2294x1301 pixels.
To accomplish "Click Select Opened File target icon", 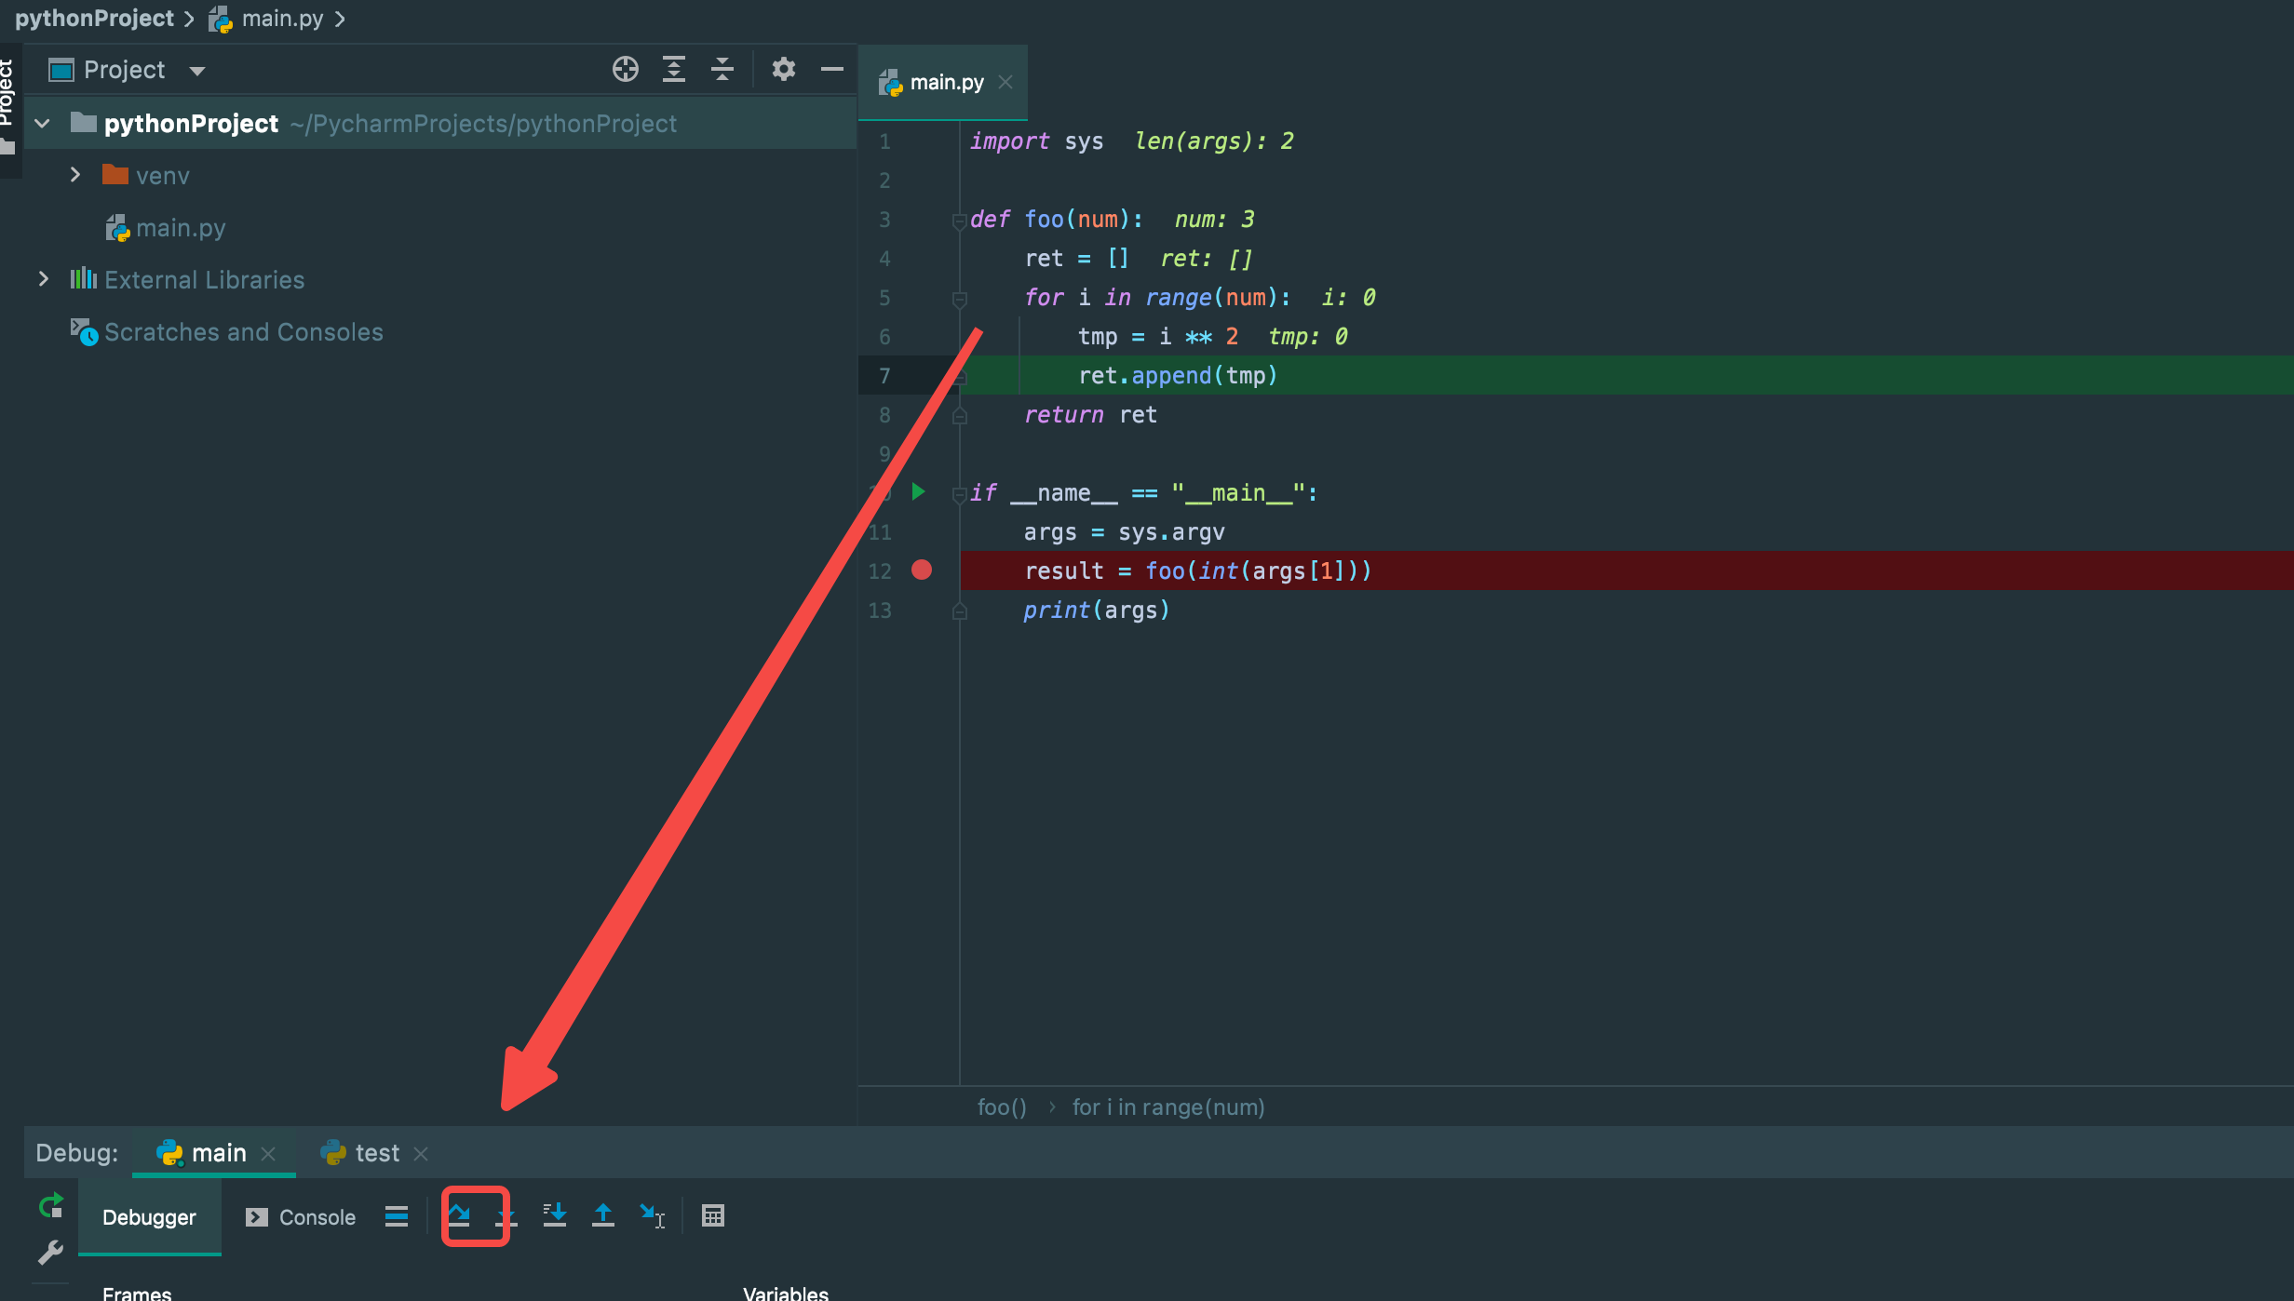I will tap(626, 70).
